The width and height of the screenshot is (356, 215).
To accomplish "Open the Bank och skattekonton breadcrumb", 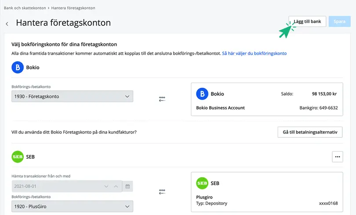I will coord(25,8).
